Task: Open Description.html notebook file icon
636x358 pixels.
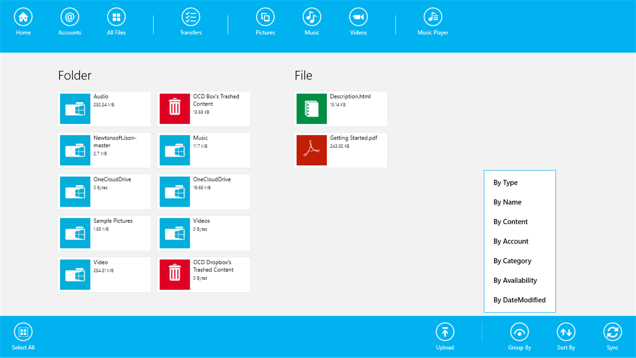Action: (x=312, y=109)
